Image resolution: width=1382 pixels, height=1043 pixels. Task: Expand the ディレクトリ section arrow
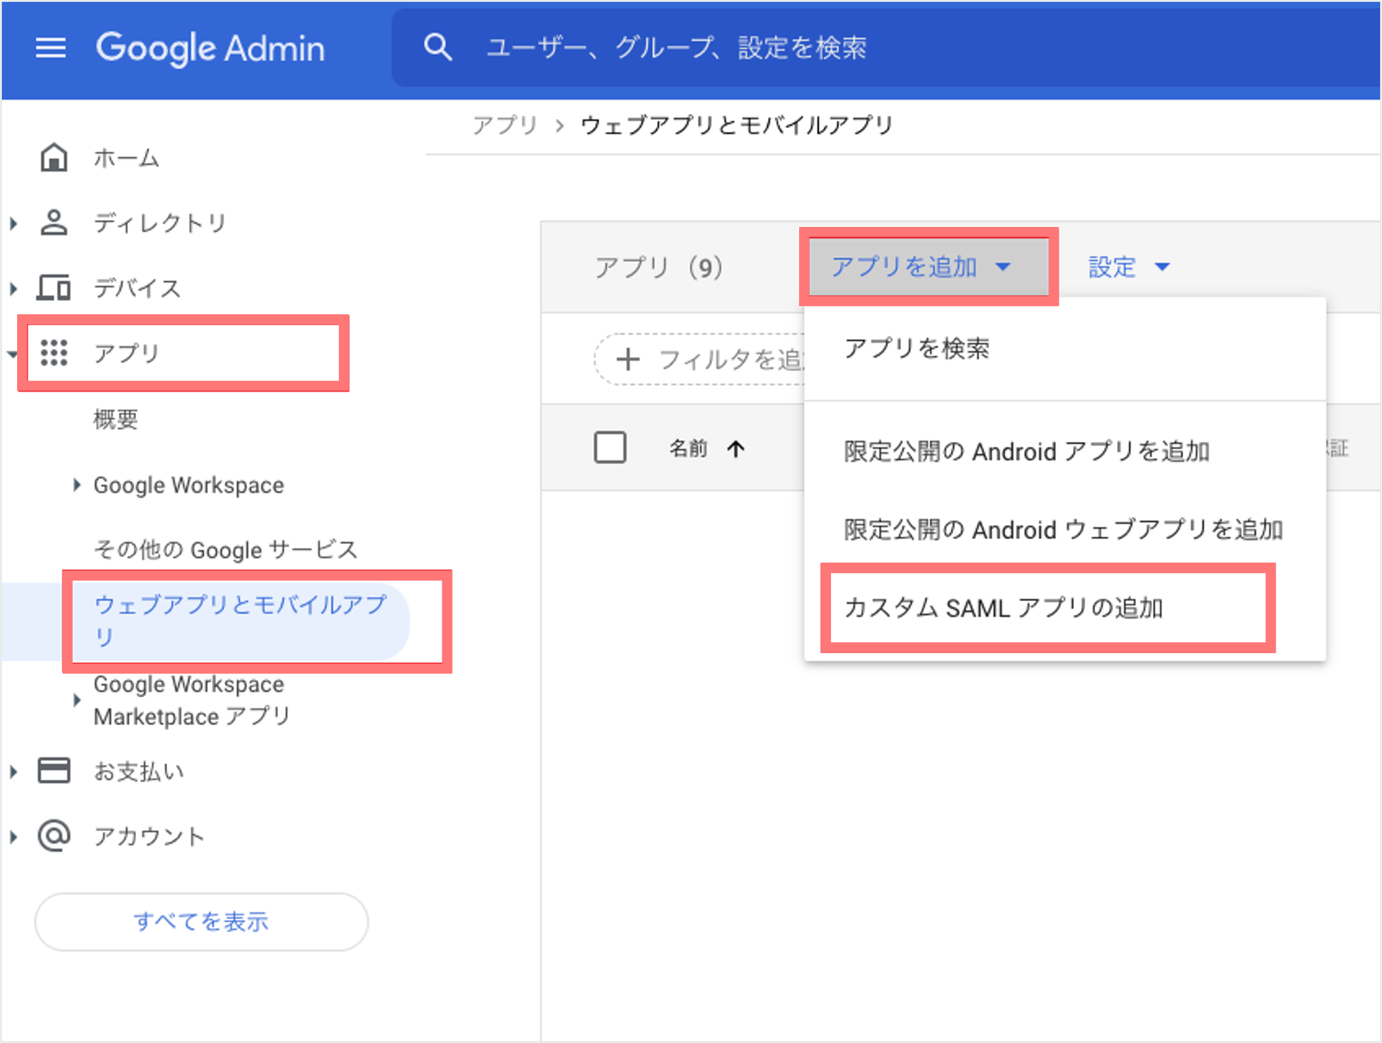(14, 223)
